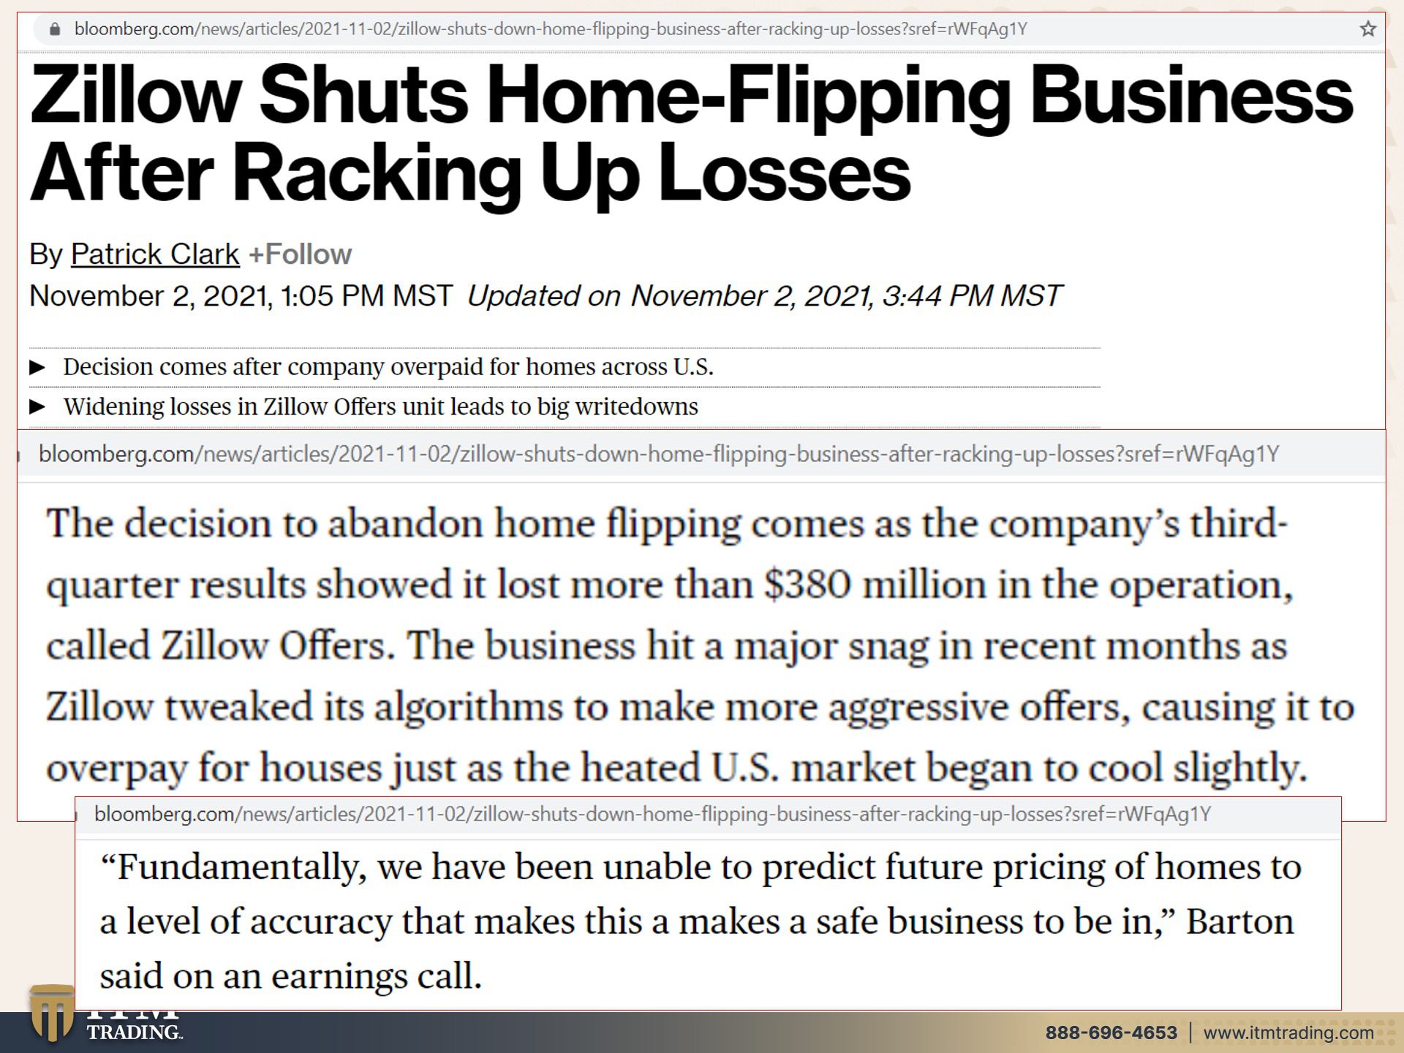Click the padlock icon in the top address bar
The image size is (1404, 1053).
pos(54,29)
